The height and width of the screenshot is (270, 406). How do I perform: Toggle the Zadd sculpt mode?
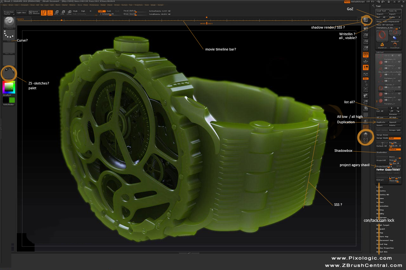click(x=101, y=11)
